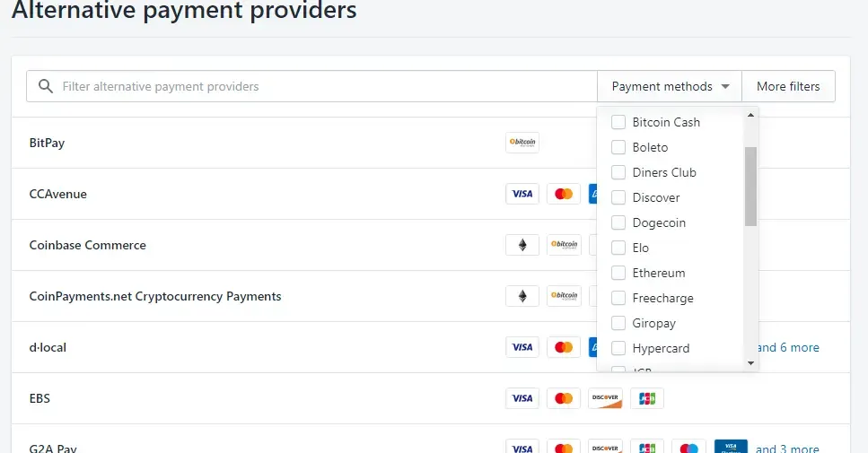Click Ethereum icon in Coinbase Commerce row

522,245
